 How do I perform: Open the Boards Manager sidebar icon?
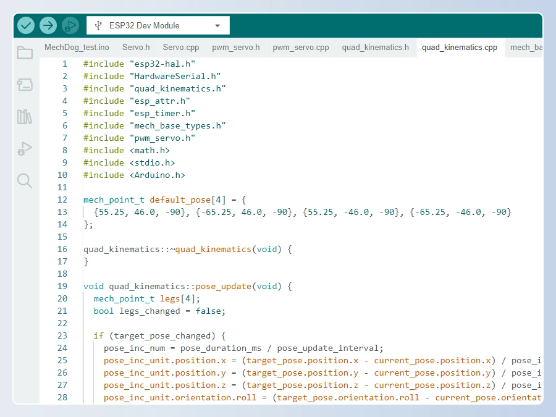[x=25, y=85]
